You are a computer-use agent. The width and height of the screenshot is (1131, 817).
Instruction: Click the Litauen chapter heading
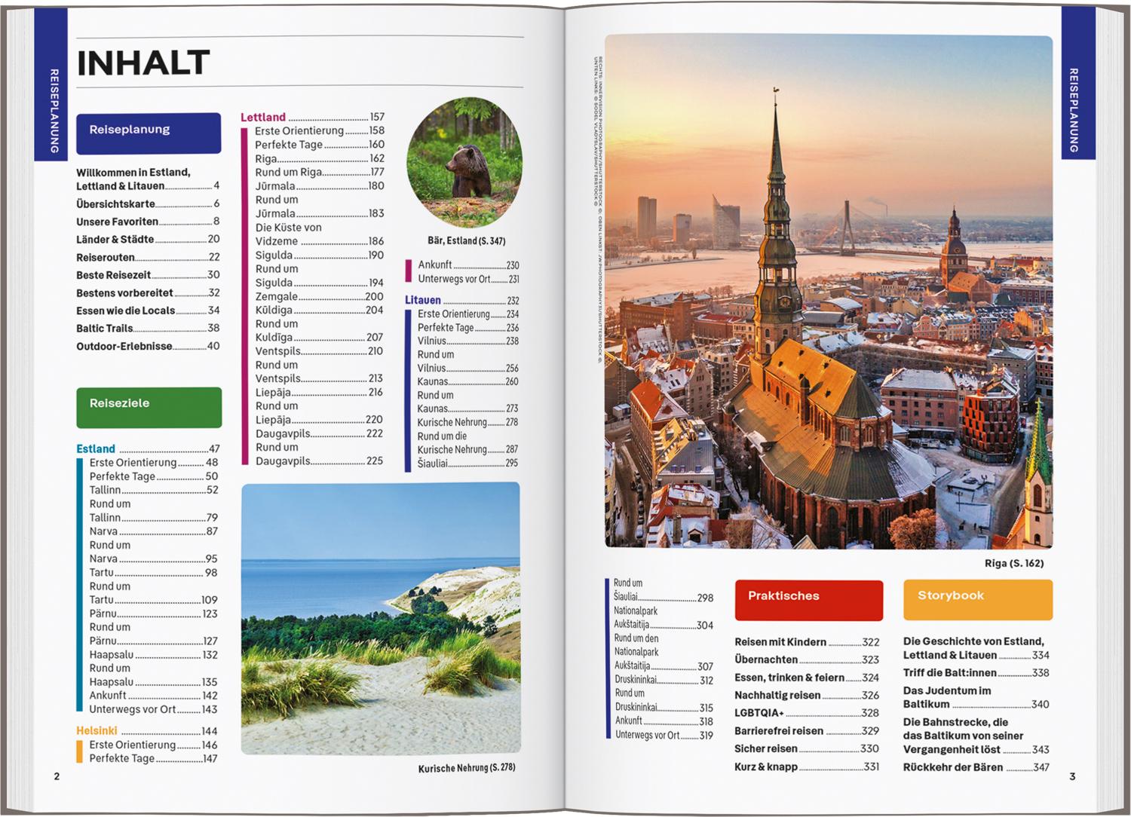423,300
